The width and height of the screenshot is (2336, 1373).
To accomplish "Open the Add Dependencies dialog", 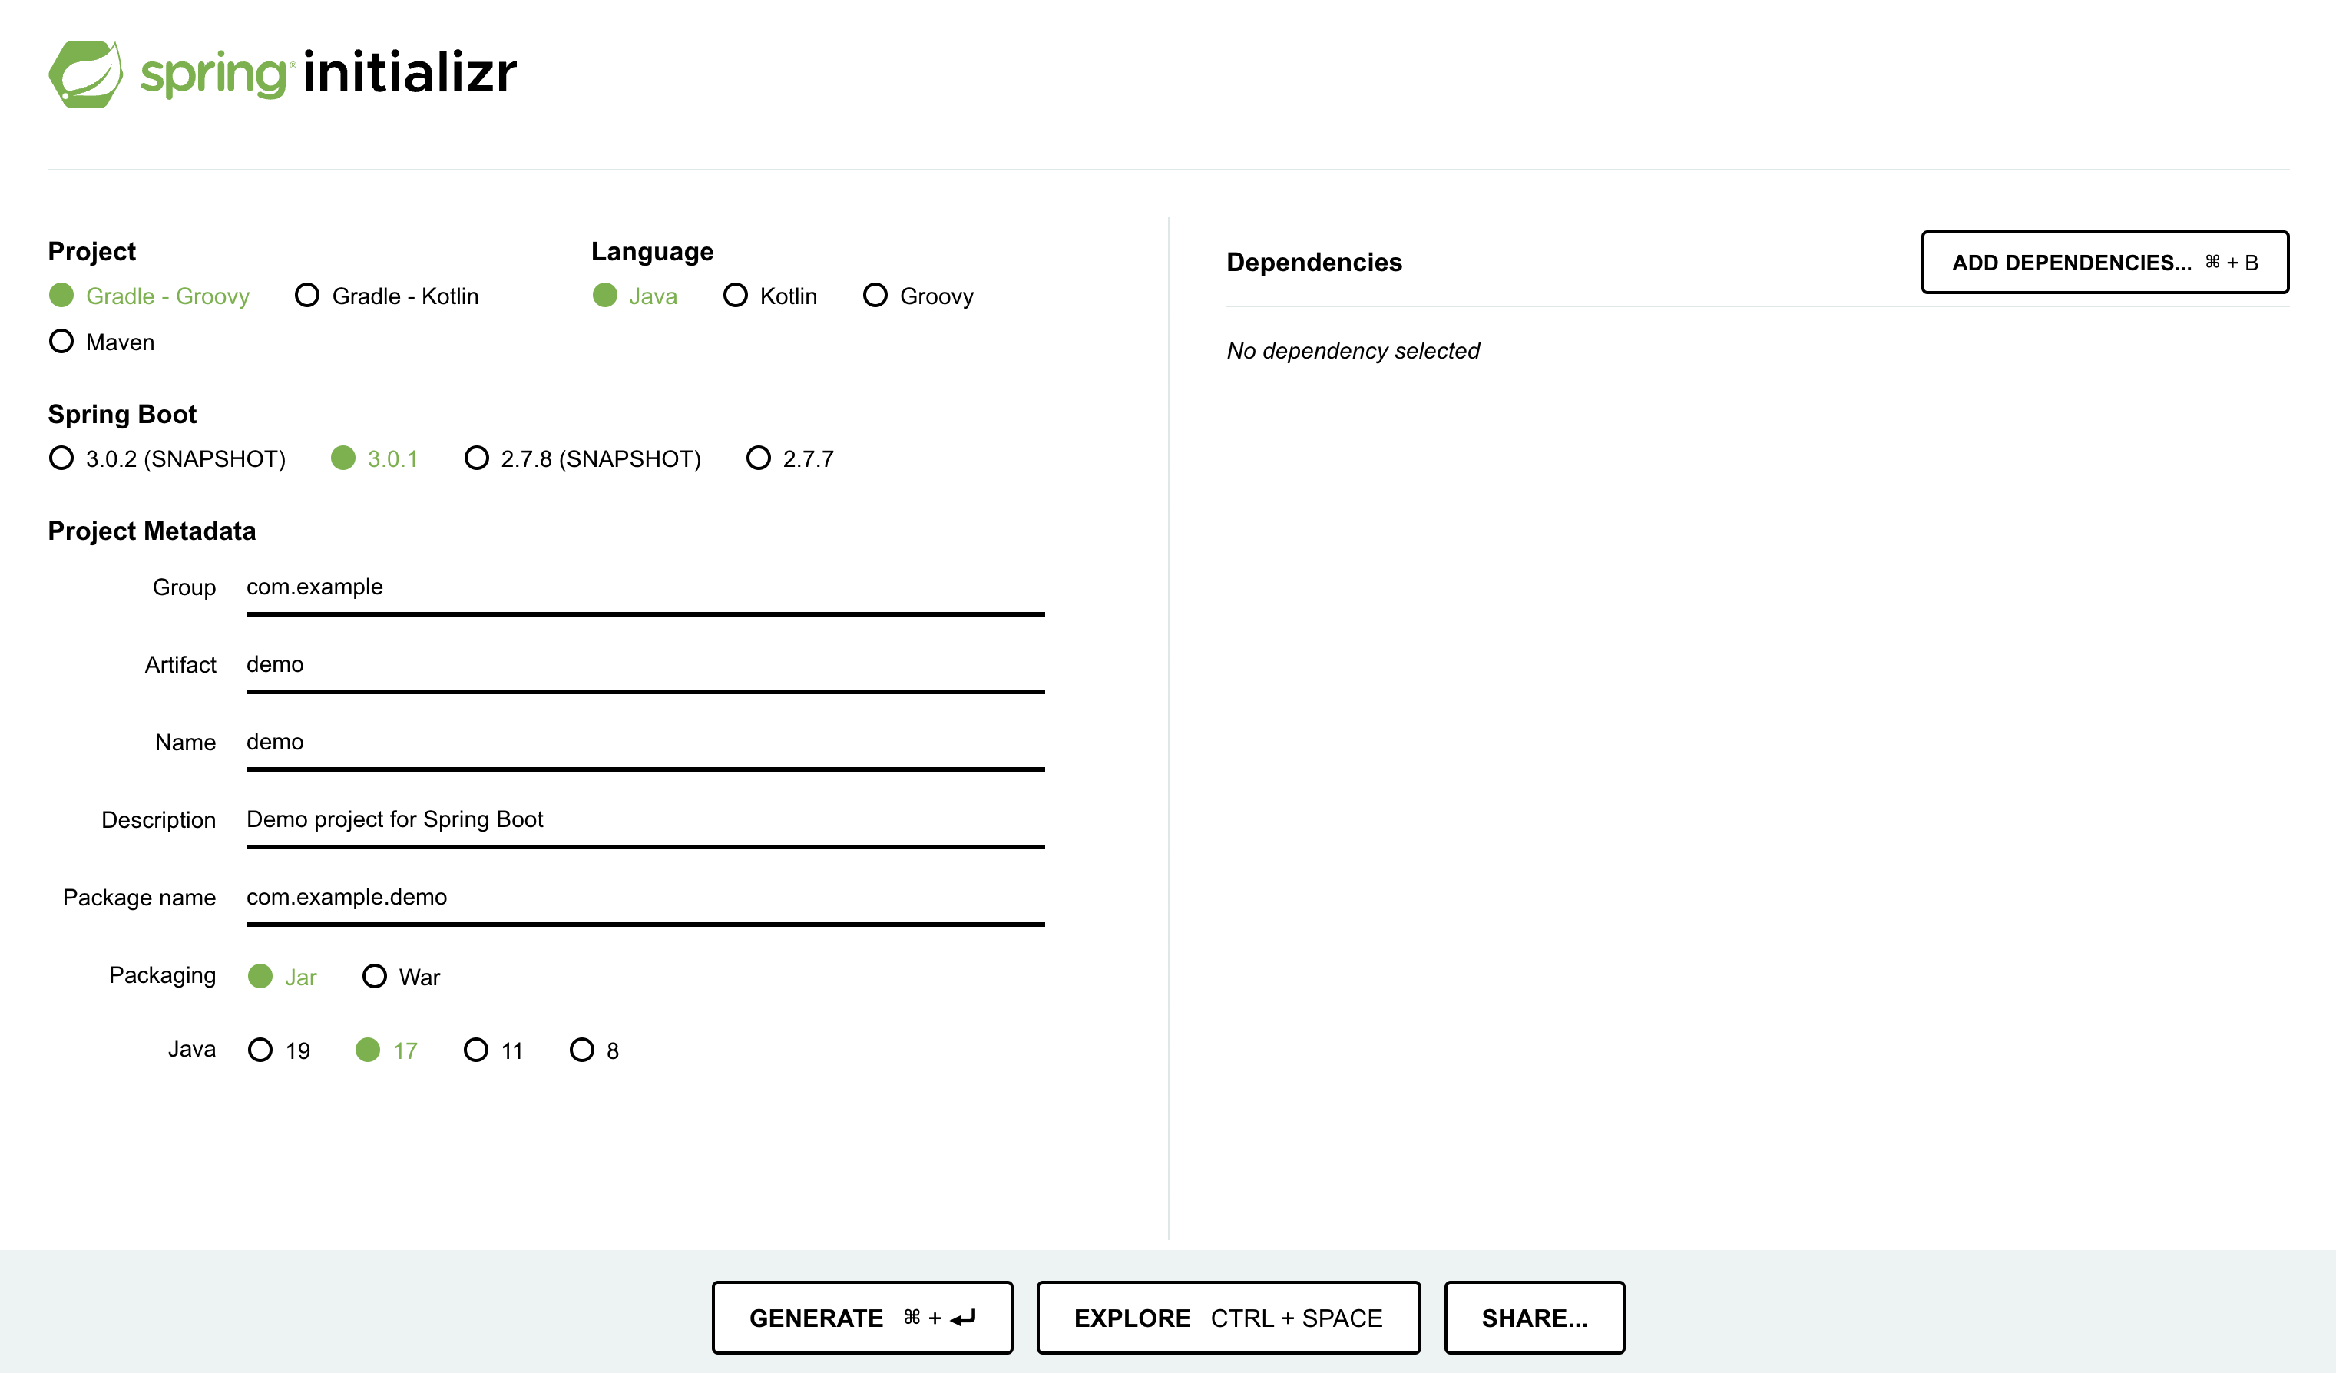I will click(x=2104, y=263).
